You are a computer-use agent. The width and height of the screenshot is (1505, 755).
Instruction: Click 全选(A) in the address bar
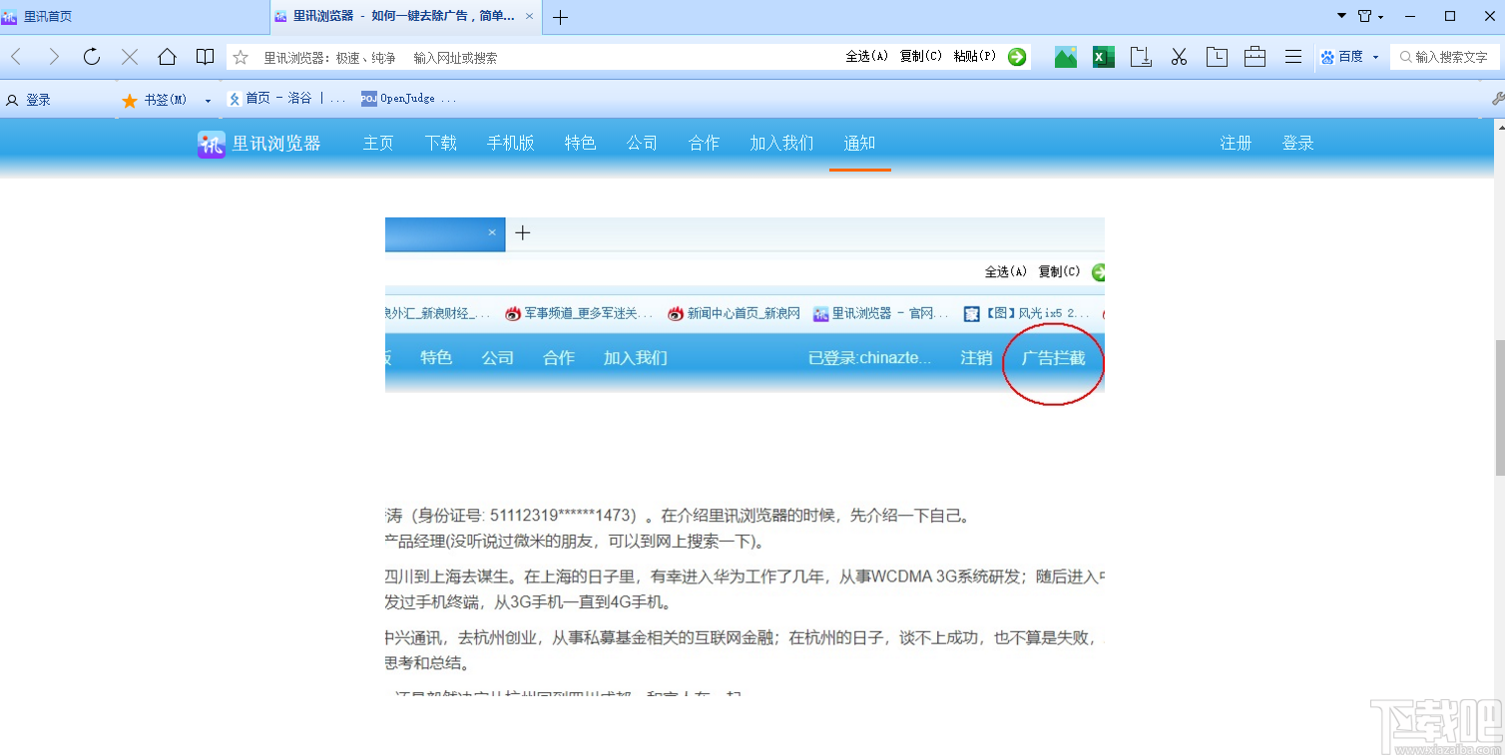(866, 57)
